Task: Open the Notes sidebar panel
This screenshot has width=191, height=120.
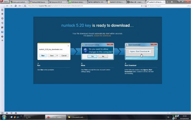Action: coord(2,27)
